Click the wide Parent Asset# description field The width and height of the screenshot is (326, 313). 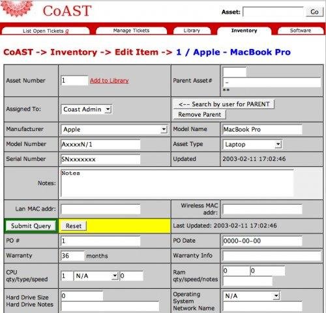272,82
